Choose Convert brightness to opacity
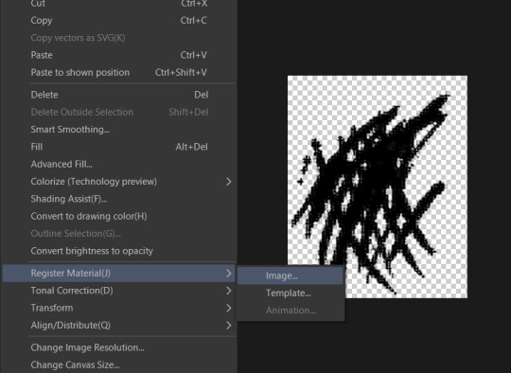 point(118,251)
